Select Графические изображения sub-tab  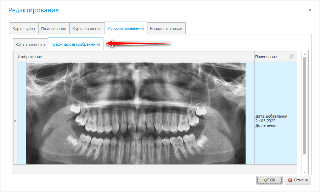pos(75,44)
